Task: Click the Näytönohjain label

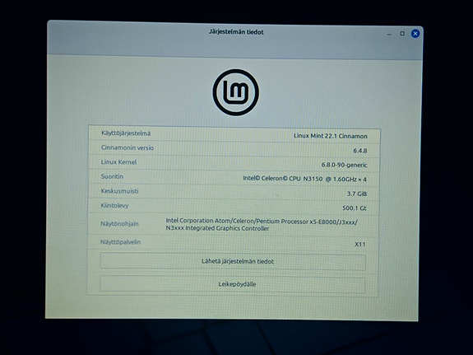Action: (119, 223)
